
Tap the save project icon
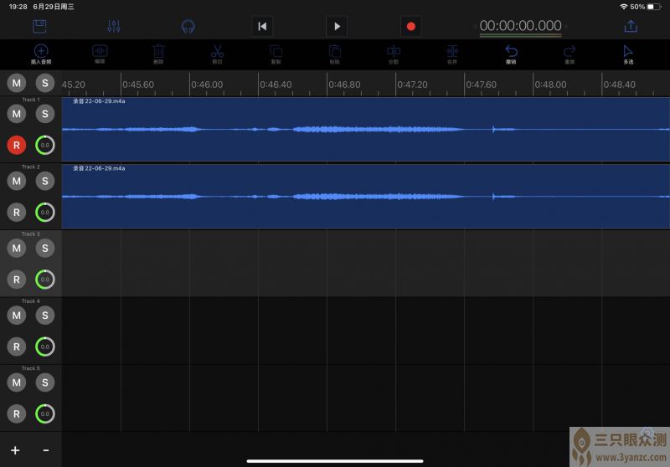pos(39,27)
